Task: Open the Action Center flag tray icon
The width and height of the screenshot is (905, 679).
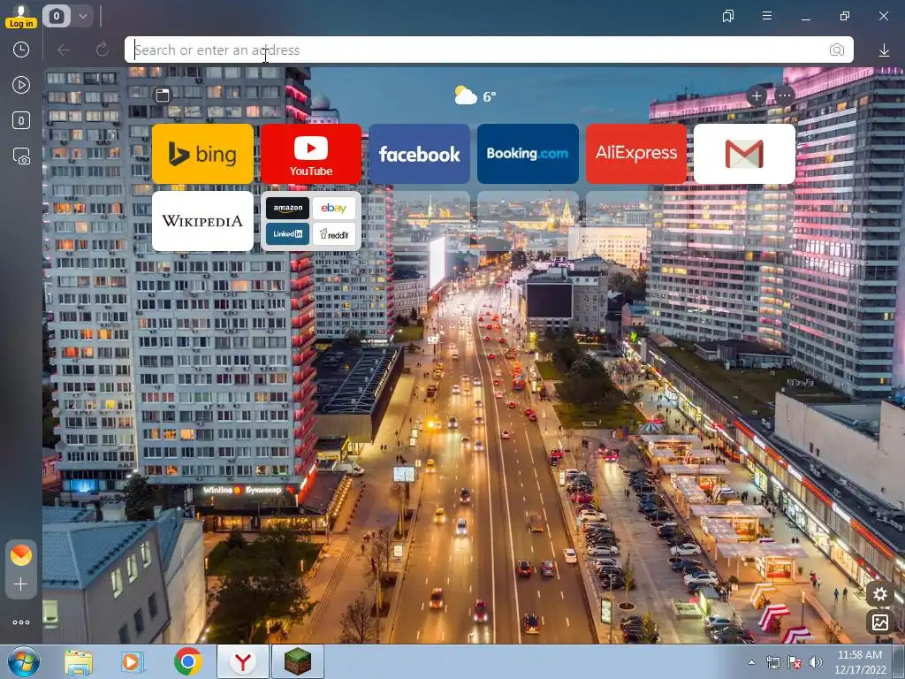Action: click(795, 663)
